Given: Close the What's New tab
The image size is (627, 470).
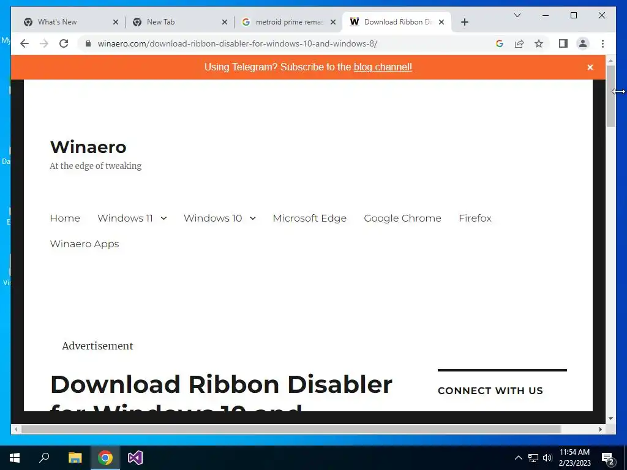Looking at the screenshot, I should click(x=116, y=22).
